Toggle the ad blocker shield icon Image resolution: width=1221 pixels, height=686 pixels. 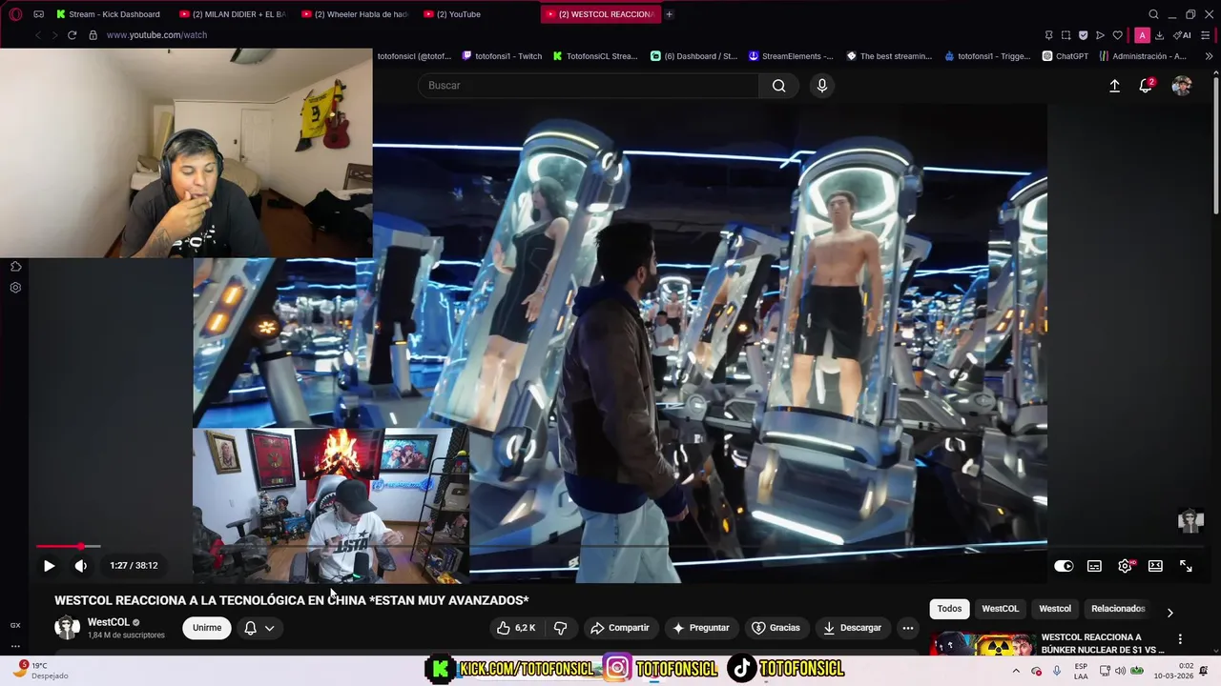pyautogui.click(x=1083, y=35)
